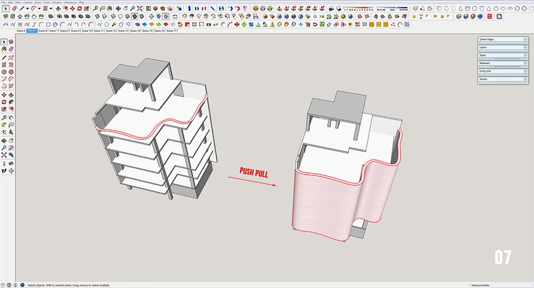
Task: Expand the Soften Edges tray panel arrow
Action: click(x=525, y=40)
